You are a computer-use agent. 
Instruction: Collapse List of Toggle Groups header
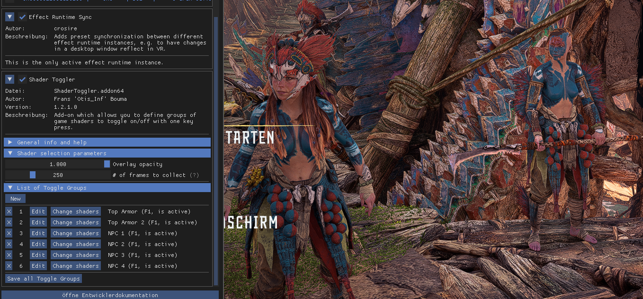pyautogui.click(x=107, y=188)
